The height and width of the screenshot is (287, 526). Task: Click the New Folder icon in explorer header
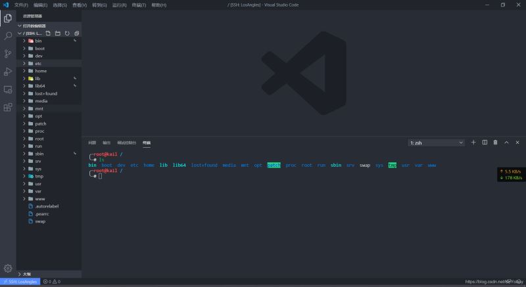(x=58, y=33)
